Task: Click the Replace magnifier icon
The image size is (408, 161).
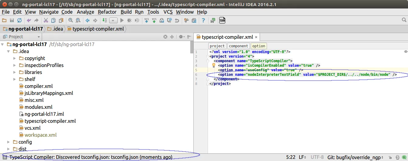Action: (78, 20)
